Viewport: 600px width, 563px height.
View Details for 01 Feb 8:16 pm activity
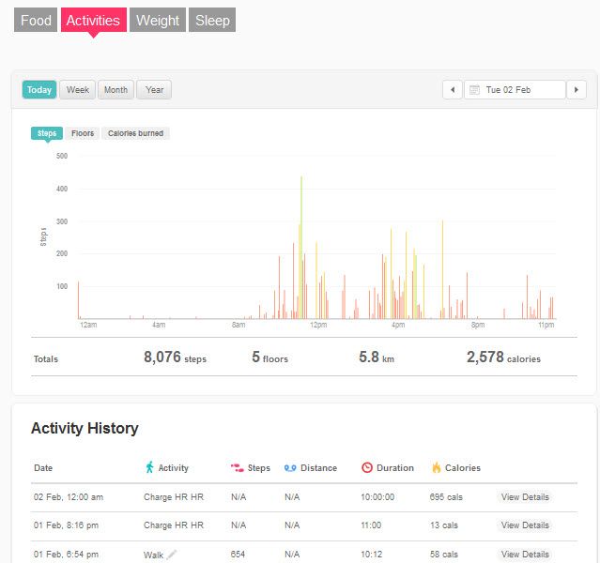(525, 525)
